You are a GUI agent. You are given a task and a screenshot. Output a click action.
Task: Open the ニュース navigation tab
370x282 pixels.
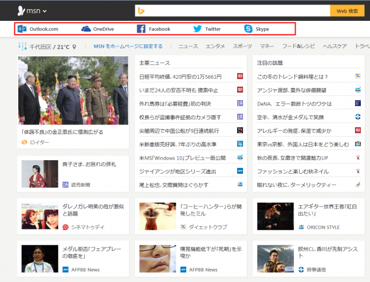coord(188,46)
